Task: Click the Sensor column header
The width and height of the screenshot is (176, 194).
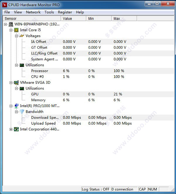Action: pyautogui.click(x=32, y=18)
